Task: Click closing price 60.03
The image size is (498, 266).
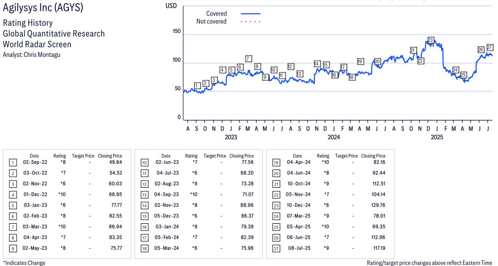Action: [x=116, y=184]
